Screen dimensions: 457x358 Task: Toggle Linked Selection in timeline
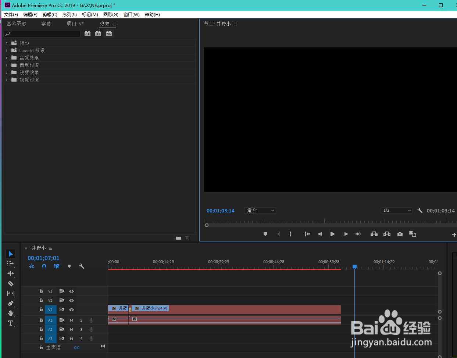click(x=57, y=266)
